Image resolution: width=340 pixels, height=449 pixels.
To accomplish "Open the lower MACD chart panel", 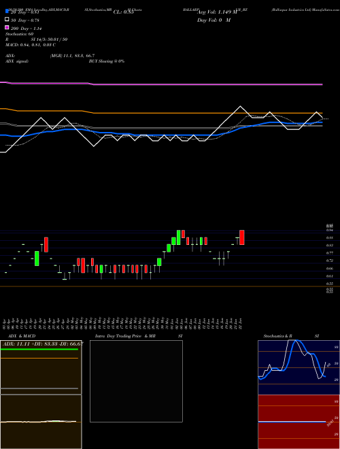I will coord(41,422).
